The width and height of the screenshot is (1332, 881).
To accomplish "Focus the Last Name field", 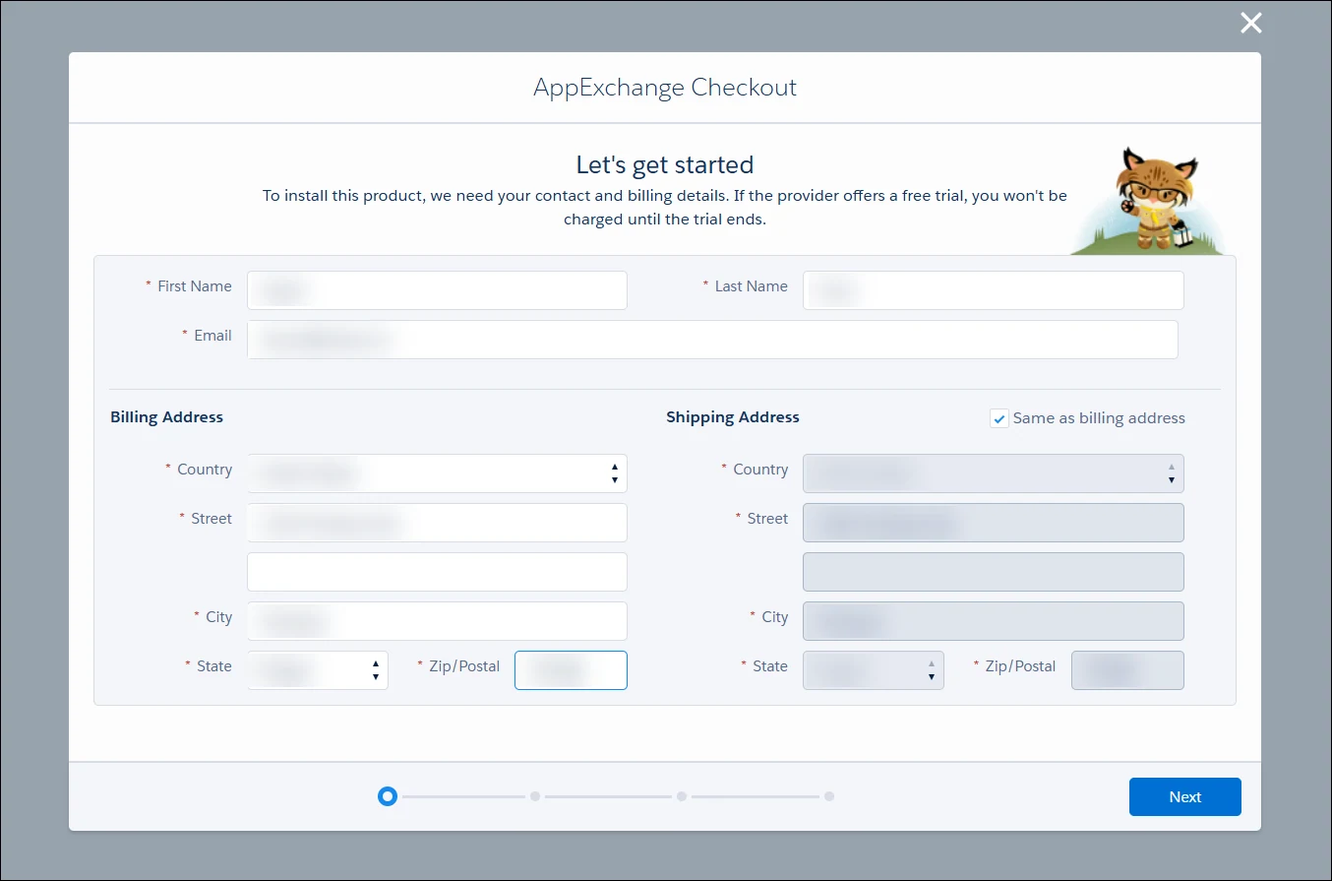I will click(x=994, y=290).
